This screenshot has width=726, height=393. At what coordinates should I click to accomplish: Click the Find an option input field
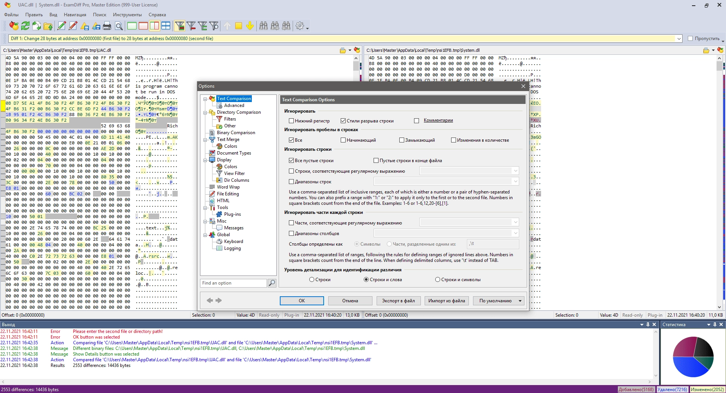pyautogui.click(x=234, y=283)
